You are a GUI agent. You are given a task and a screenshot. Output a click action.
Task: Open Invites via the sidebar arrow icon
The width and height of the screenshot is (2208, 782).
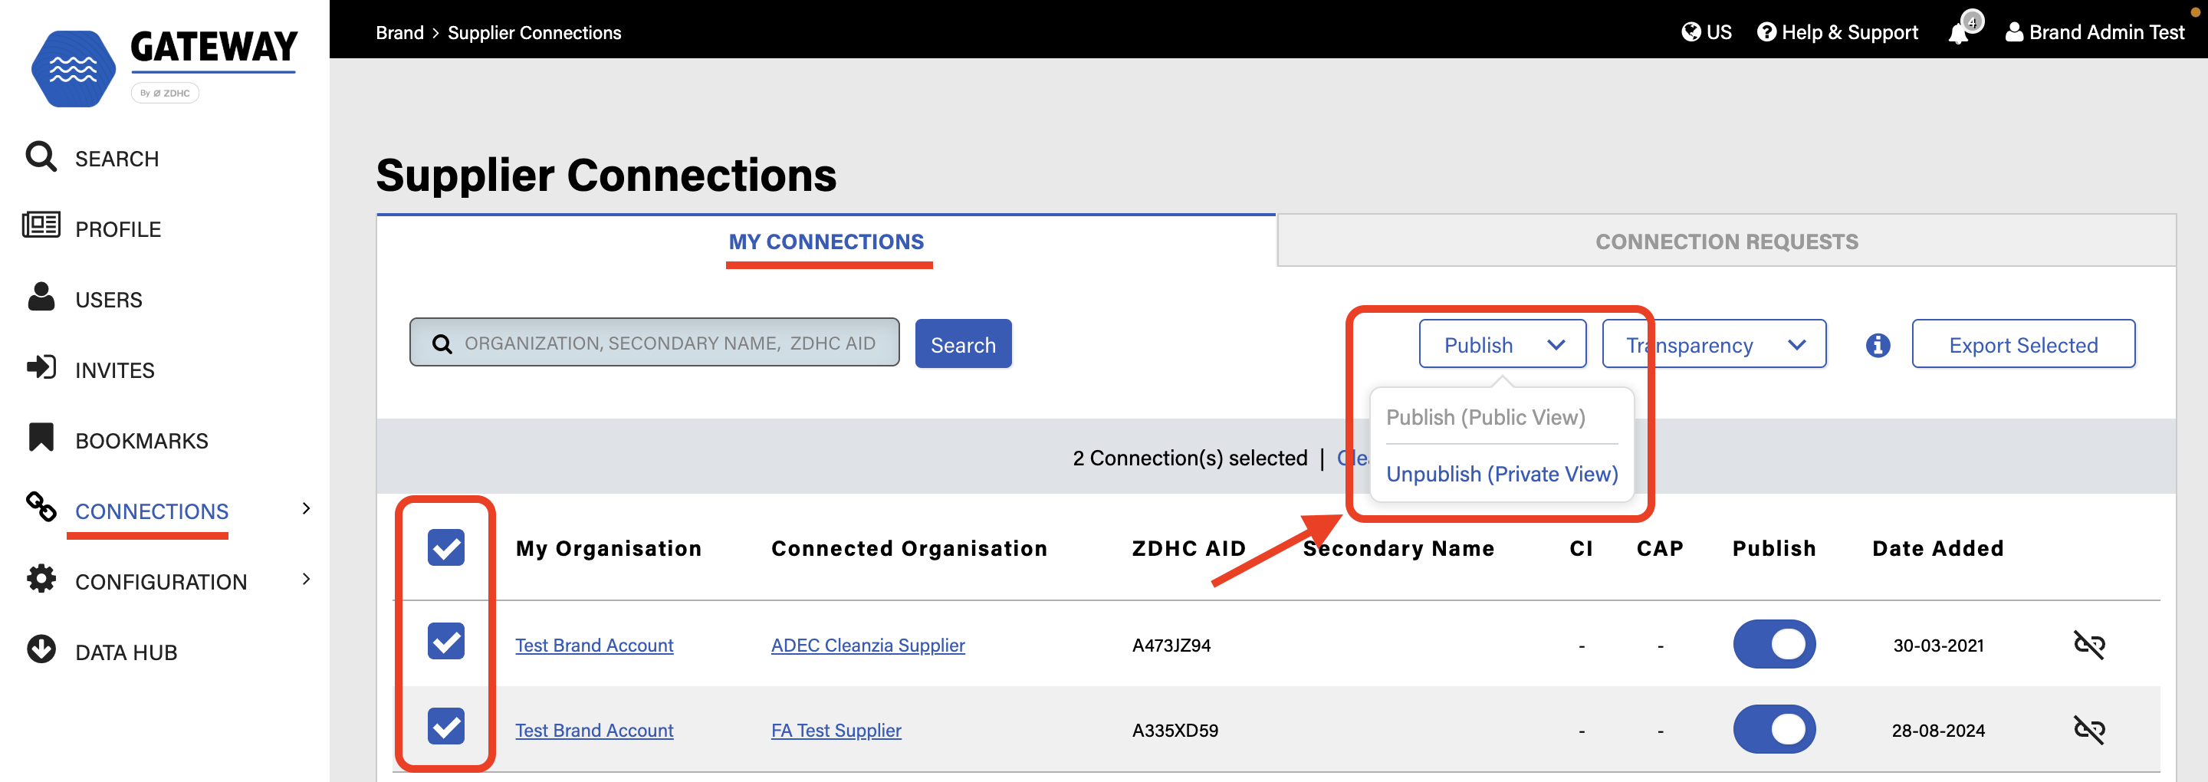tap(41, 368)
